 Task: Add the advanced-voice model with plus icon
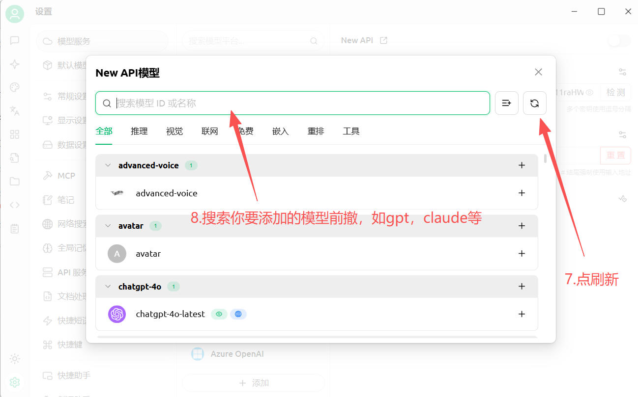click(522, 193)
